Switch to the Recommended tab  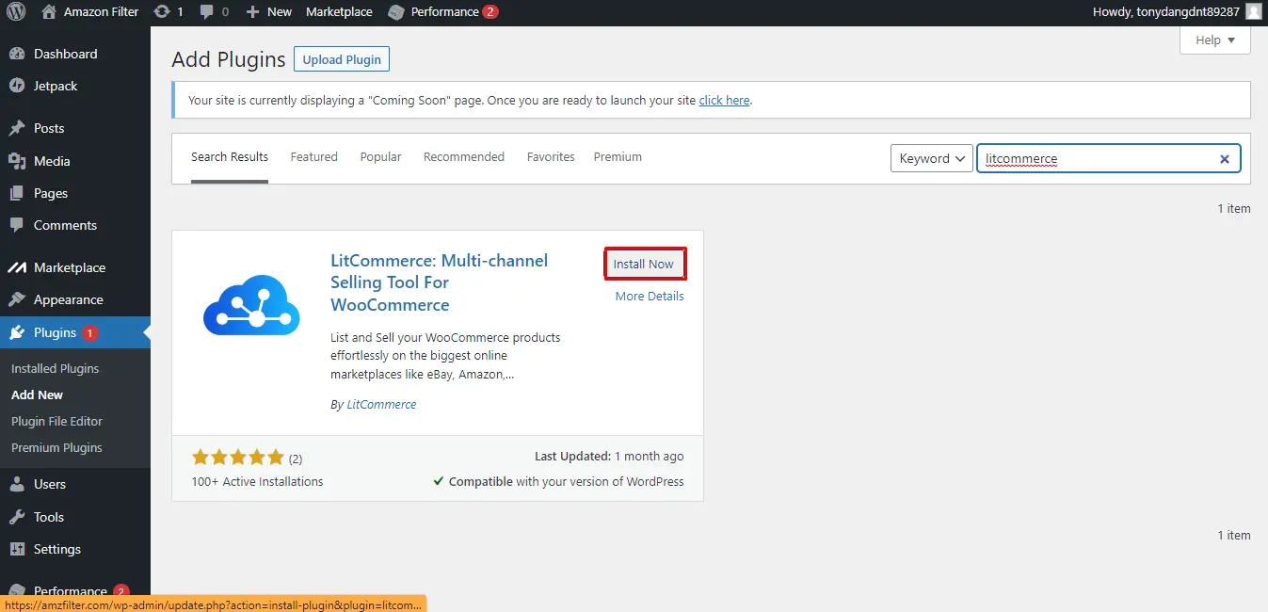pyautogui.click(x=464, y=157)
